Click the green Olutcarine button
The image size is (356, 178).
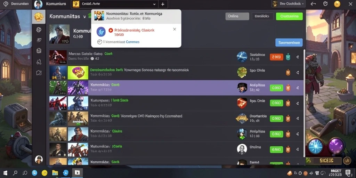(289, 16)
